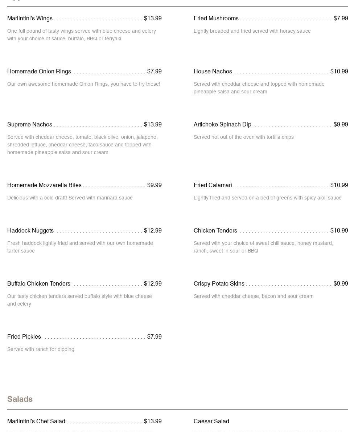Image resolution: width=350 pixels, height=432 pixels.
Task: Click the Buffalo Chicken Tenders title
Action: pyautogui.click(x=39, y=284)
